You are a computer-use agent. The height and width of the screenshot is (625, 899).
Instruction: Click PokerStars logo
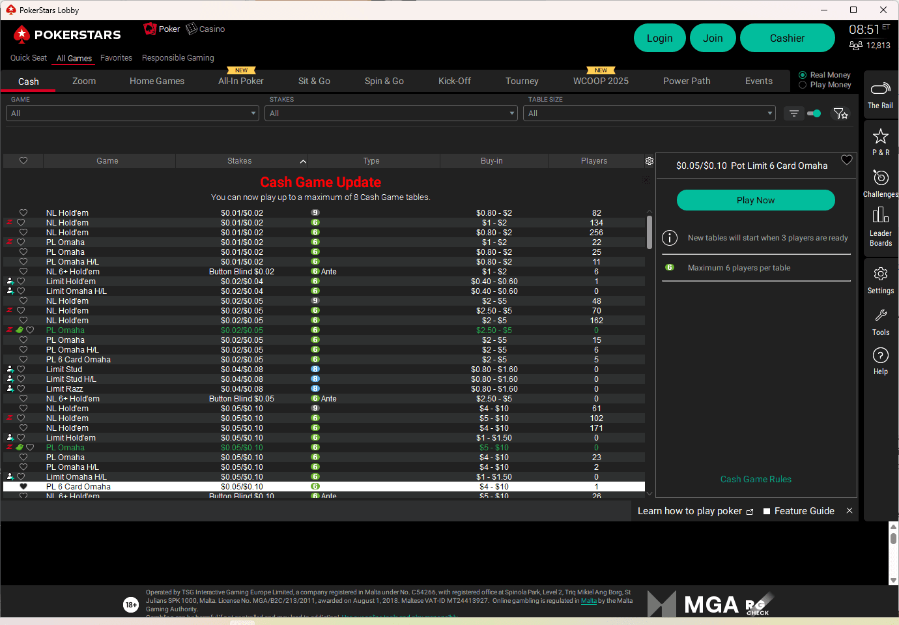click(x=67, y=35)
